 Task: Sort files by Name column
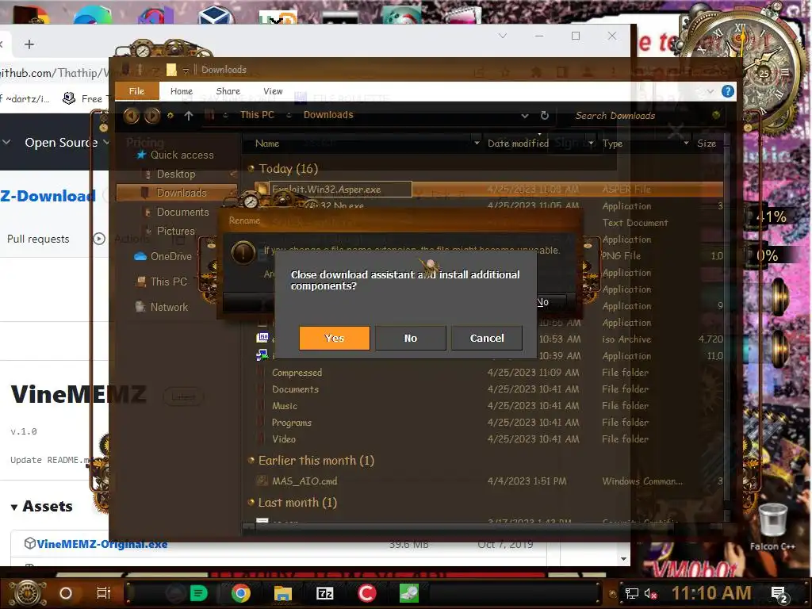[267, 144]
